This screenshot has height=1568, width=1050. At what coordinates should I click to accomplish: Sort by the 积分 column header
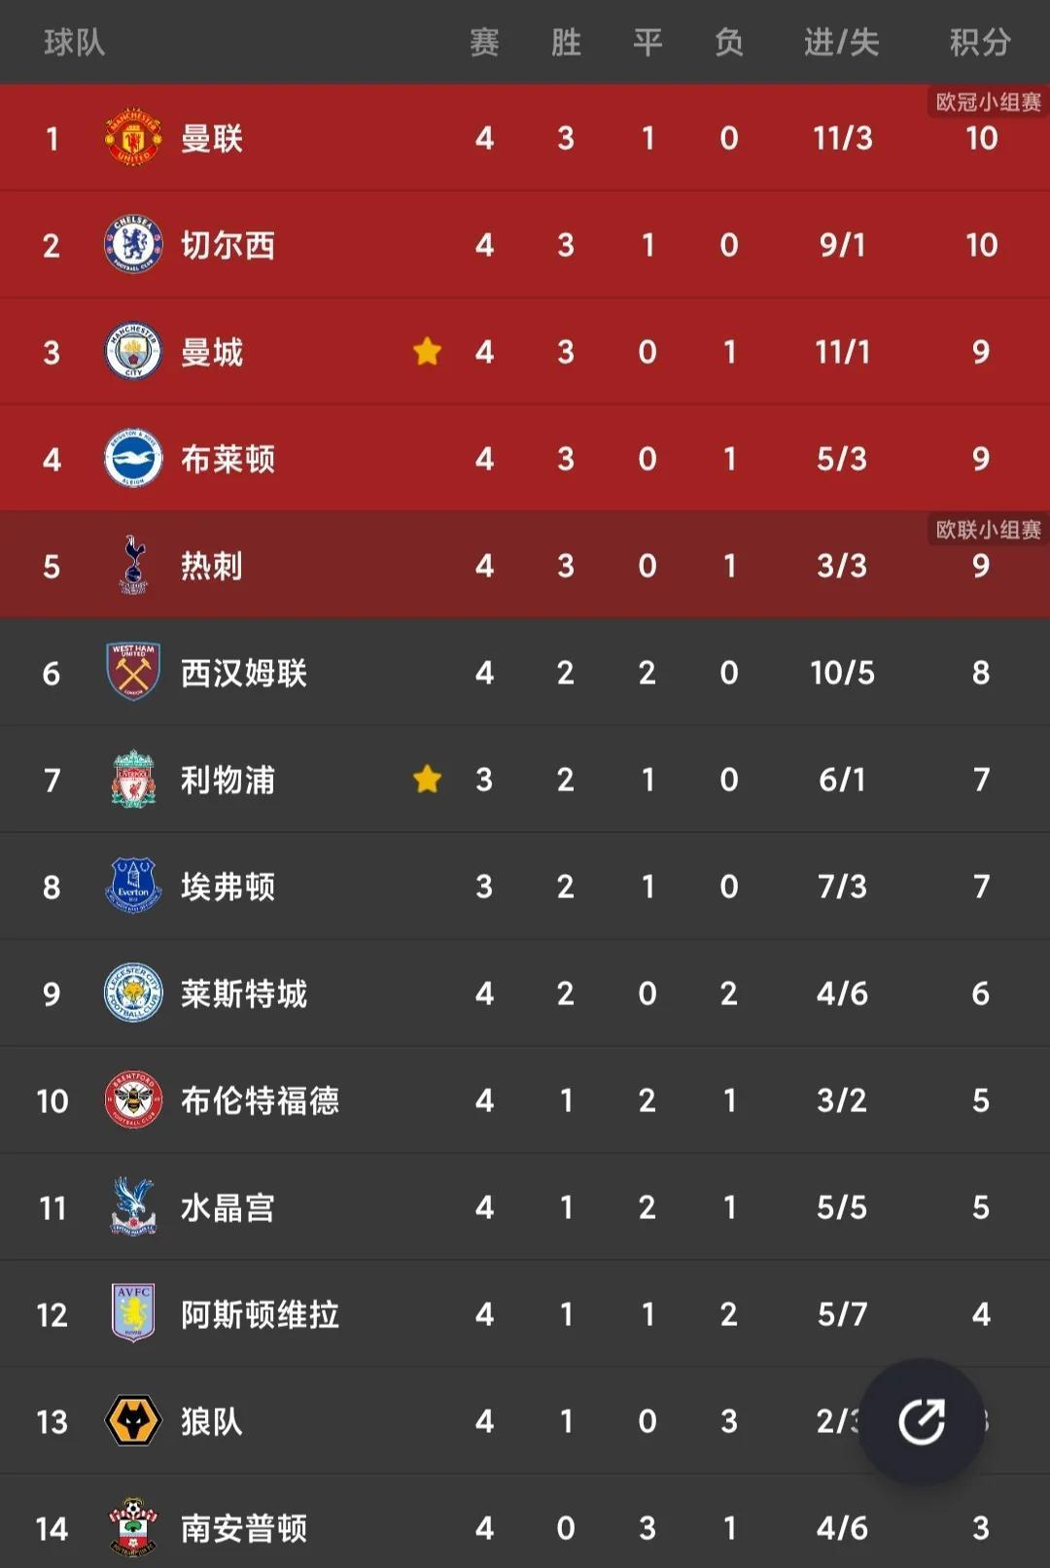pos(980,42)
